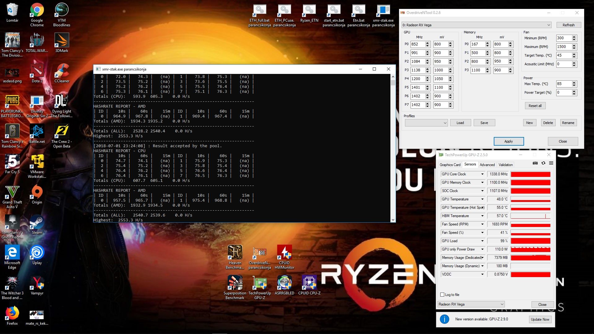
Task: Open 3DMark desktop shortcut
Action: coord(62,43)
